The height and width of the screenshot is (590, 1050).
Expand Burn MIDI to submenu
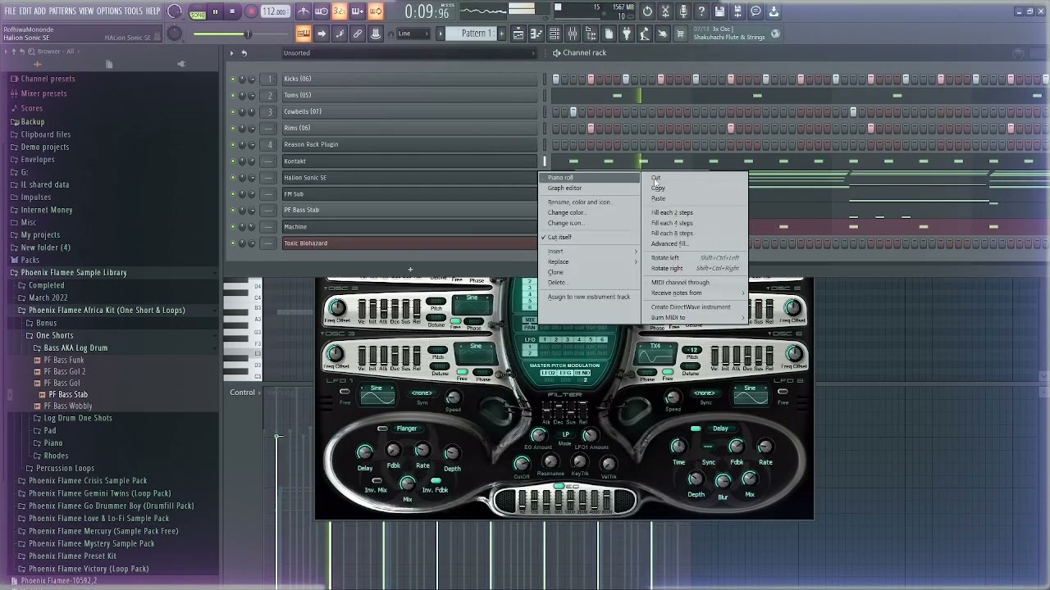pos(695,317)
